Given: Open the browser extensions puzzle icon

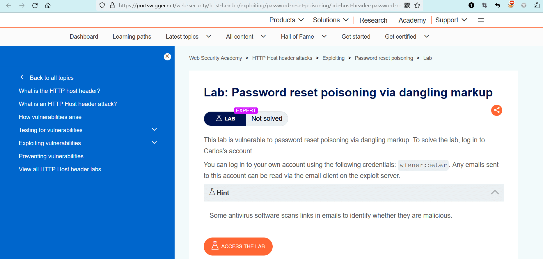Looking at the screenshot, I should pyautogui.click(x=537, y=6).
